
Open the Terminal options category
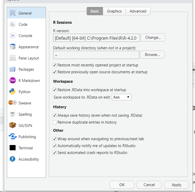[x=27, y=148]
